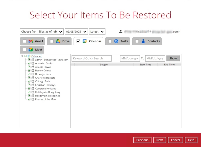Click the Contacts person icon
The width and height of the screenshot is (201, 147).
point(143,41)
